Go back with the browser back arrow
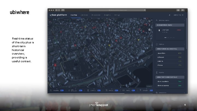The width and height of the screenshot is (197, 111). point(56,10)
